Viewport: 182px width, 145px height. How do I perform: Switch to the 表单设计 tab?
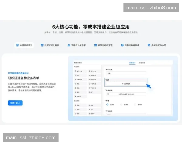132,63
